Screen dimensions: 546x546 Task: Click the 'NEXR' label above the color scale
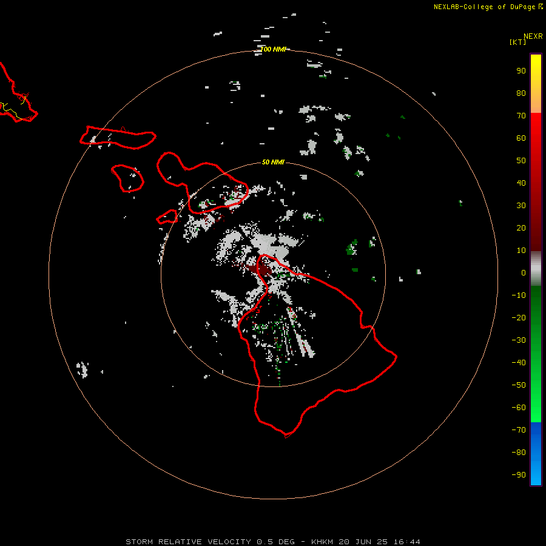pyautogui.click(x=533, y=36)
